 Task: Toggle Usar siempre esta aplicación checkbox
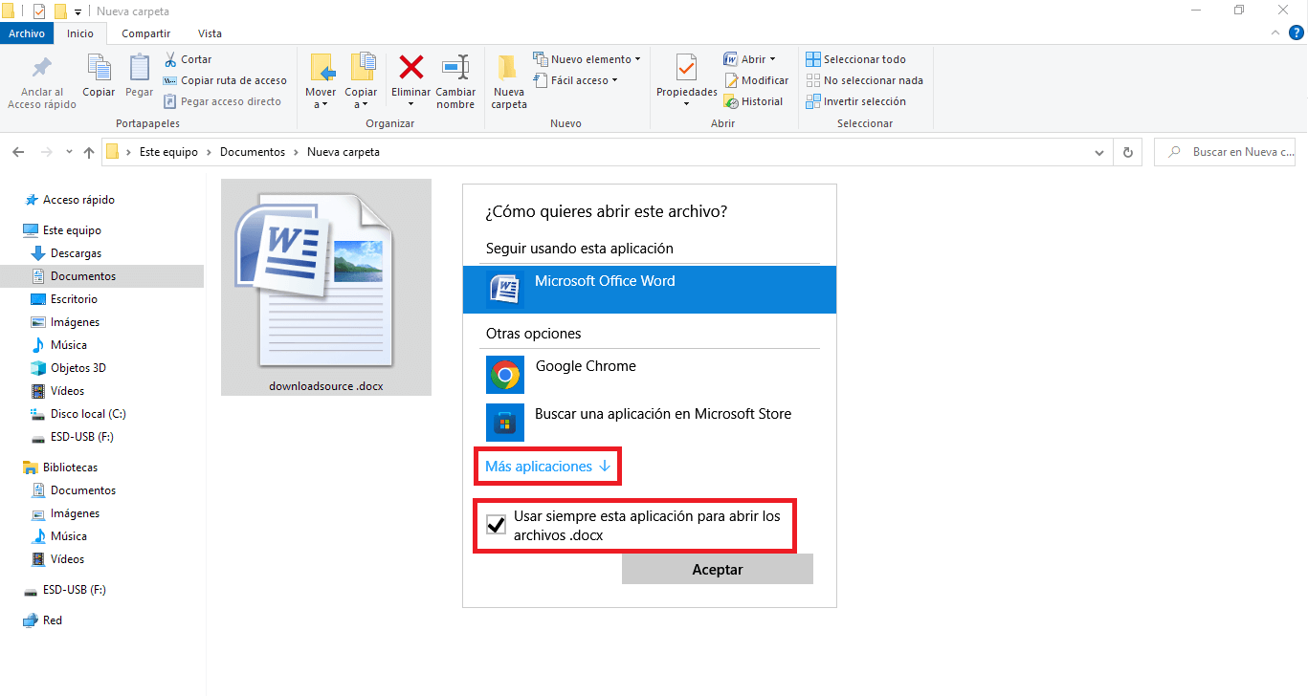(496, 524)
